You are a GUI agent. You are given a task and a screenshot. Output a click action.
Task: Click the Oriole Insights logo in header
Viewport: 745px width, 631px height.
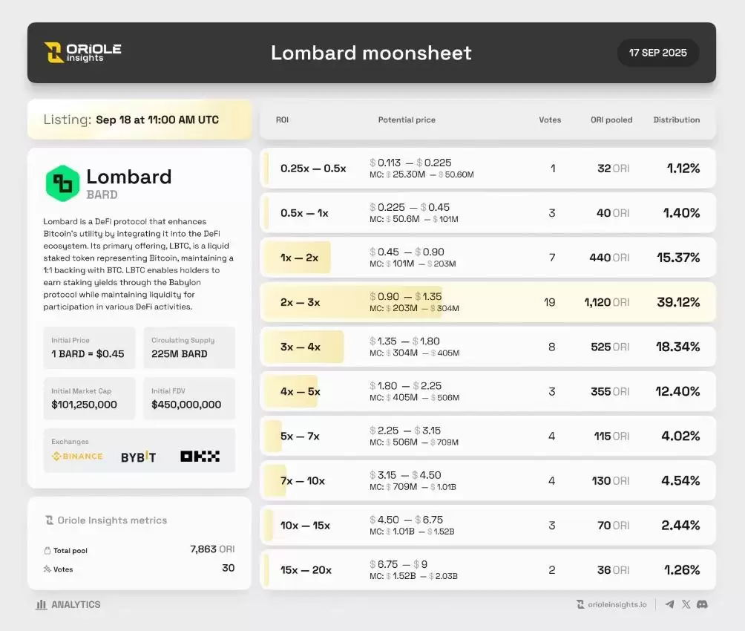[82, 52]
